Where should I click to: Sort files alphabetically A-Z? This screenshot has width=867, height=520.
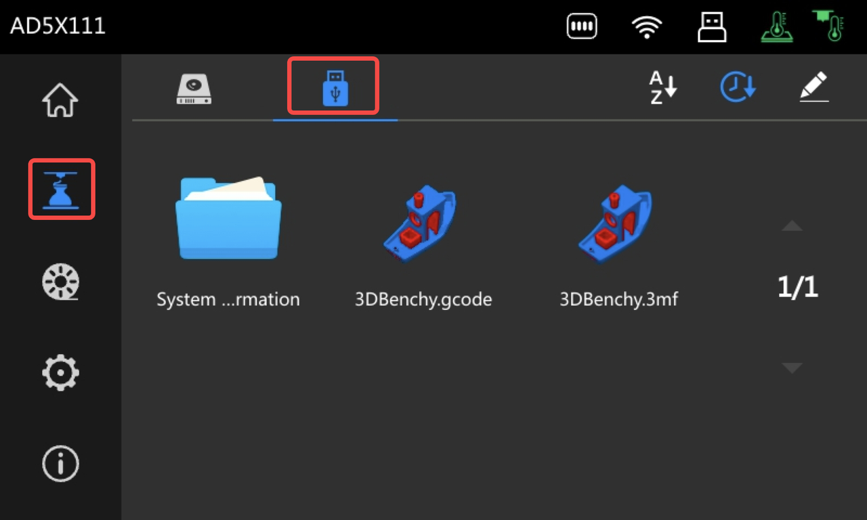point(663,87)
